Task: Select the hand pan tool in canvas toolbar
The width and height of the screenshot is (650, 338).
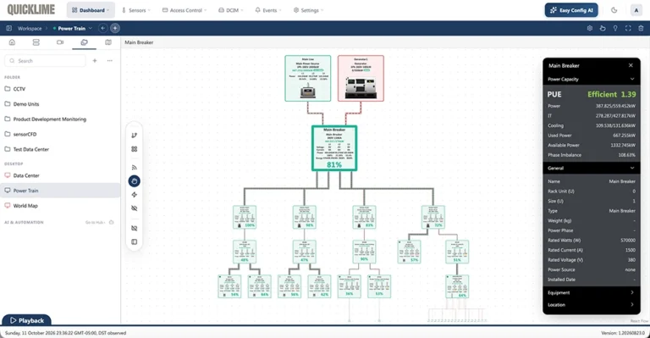Action: click(135, 181)
